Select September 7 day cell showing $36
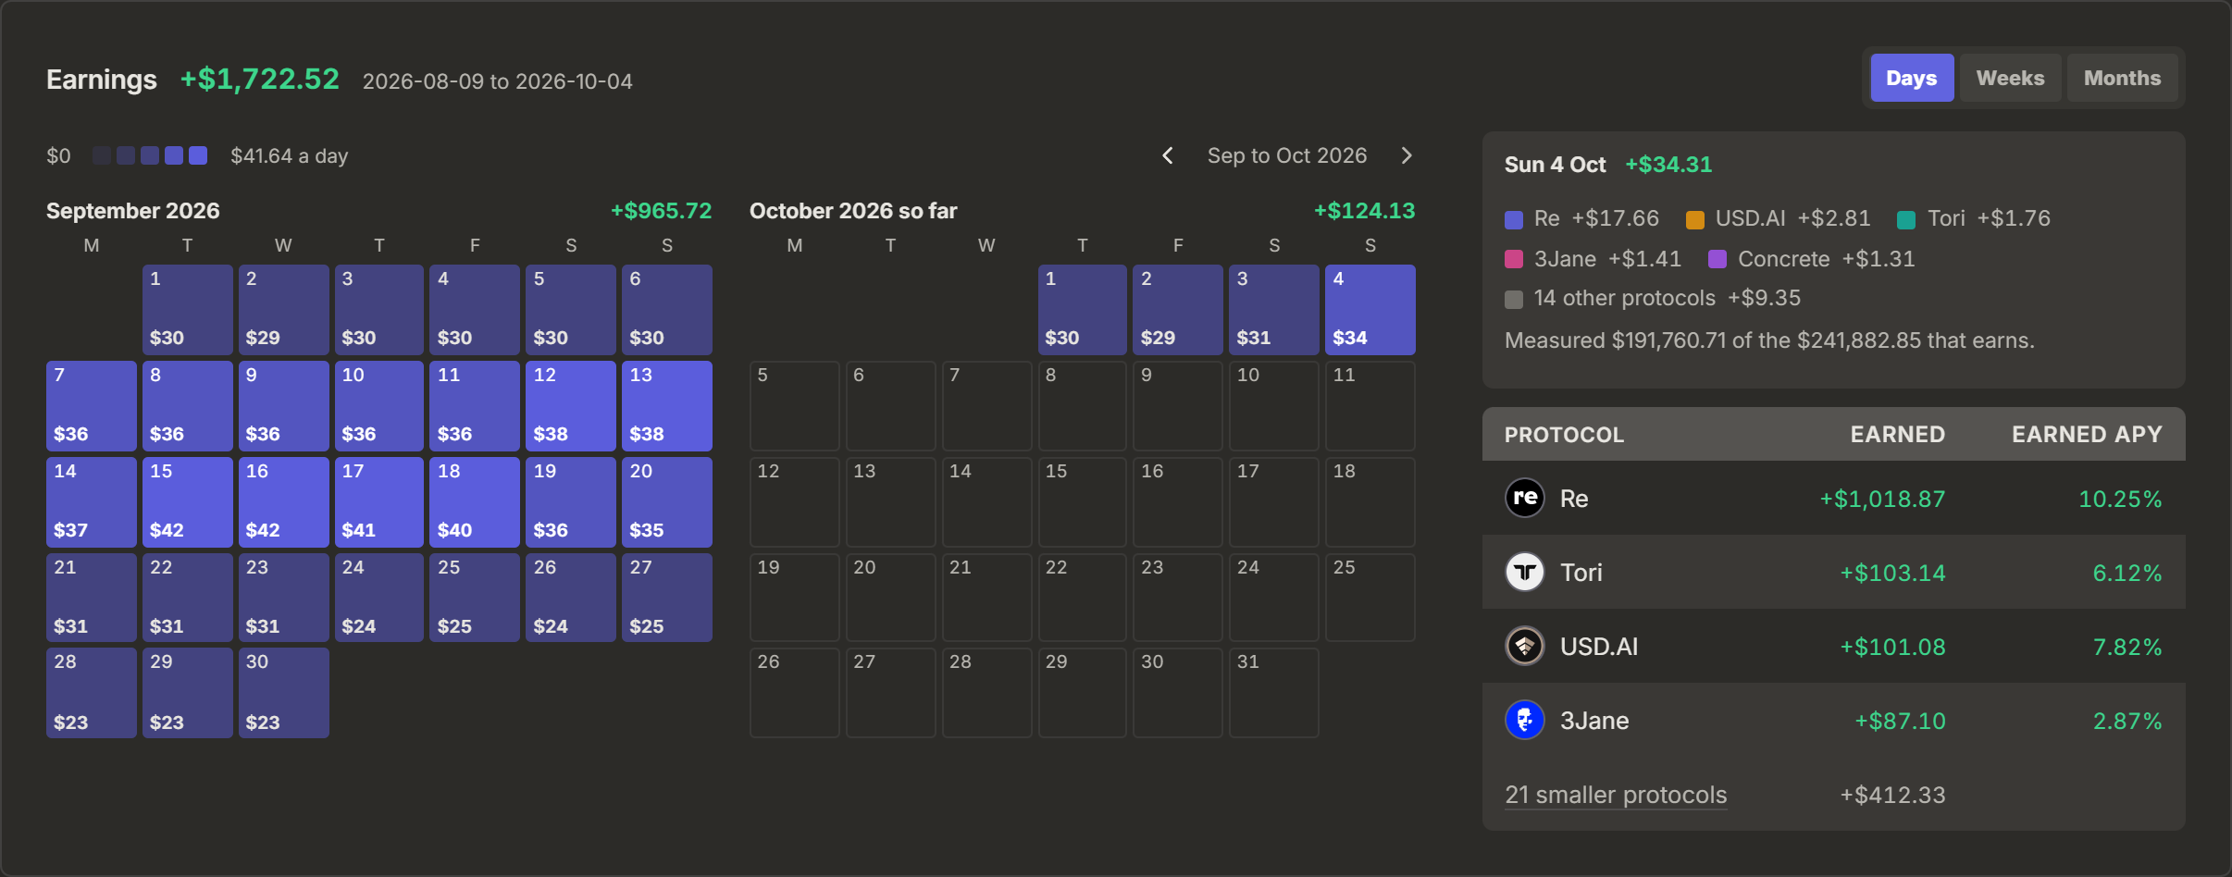The image size is (2232, 877). coord(92,406)
